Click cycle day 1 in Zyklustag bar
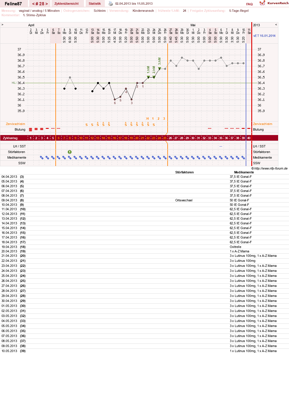 point(31,138)
